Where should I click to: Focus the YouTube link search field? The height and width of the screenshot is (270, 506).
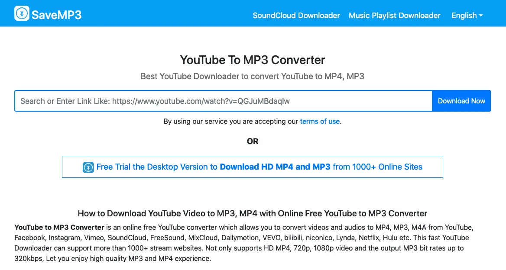[x=223, y=101]
